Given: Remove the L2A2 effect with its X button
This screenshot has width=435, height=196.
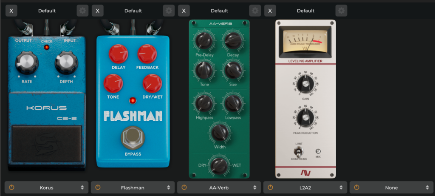Looking at the screenshot, I should coord(270,11).
